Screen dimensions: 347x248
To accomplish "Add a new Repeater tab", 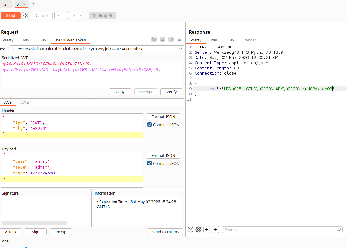I will pyautogui.click(x=33, y=4).
